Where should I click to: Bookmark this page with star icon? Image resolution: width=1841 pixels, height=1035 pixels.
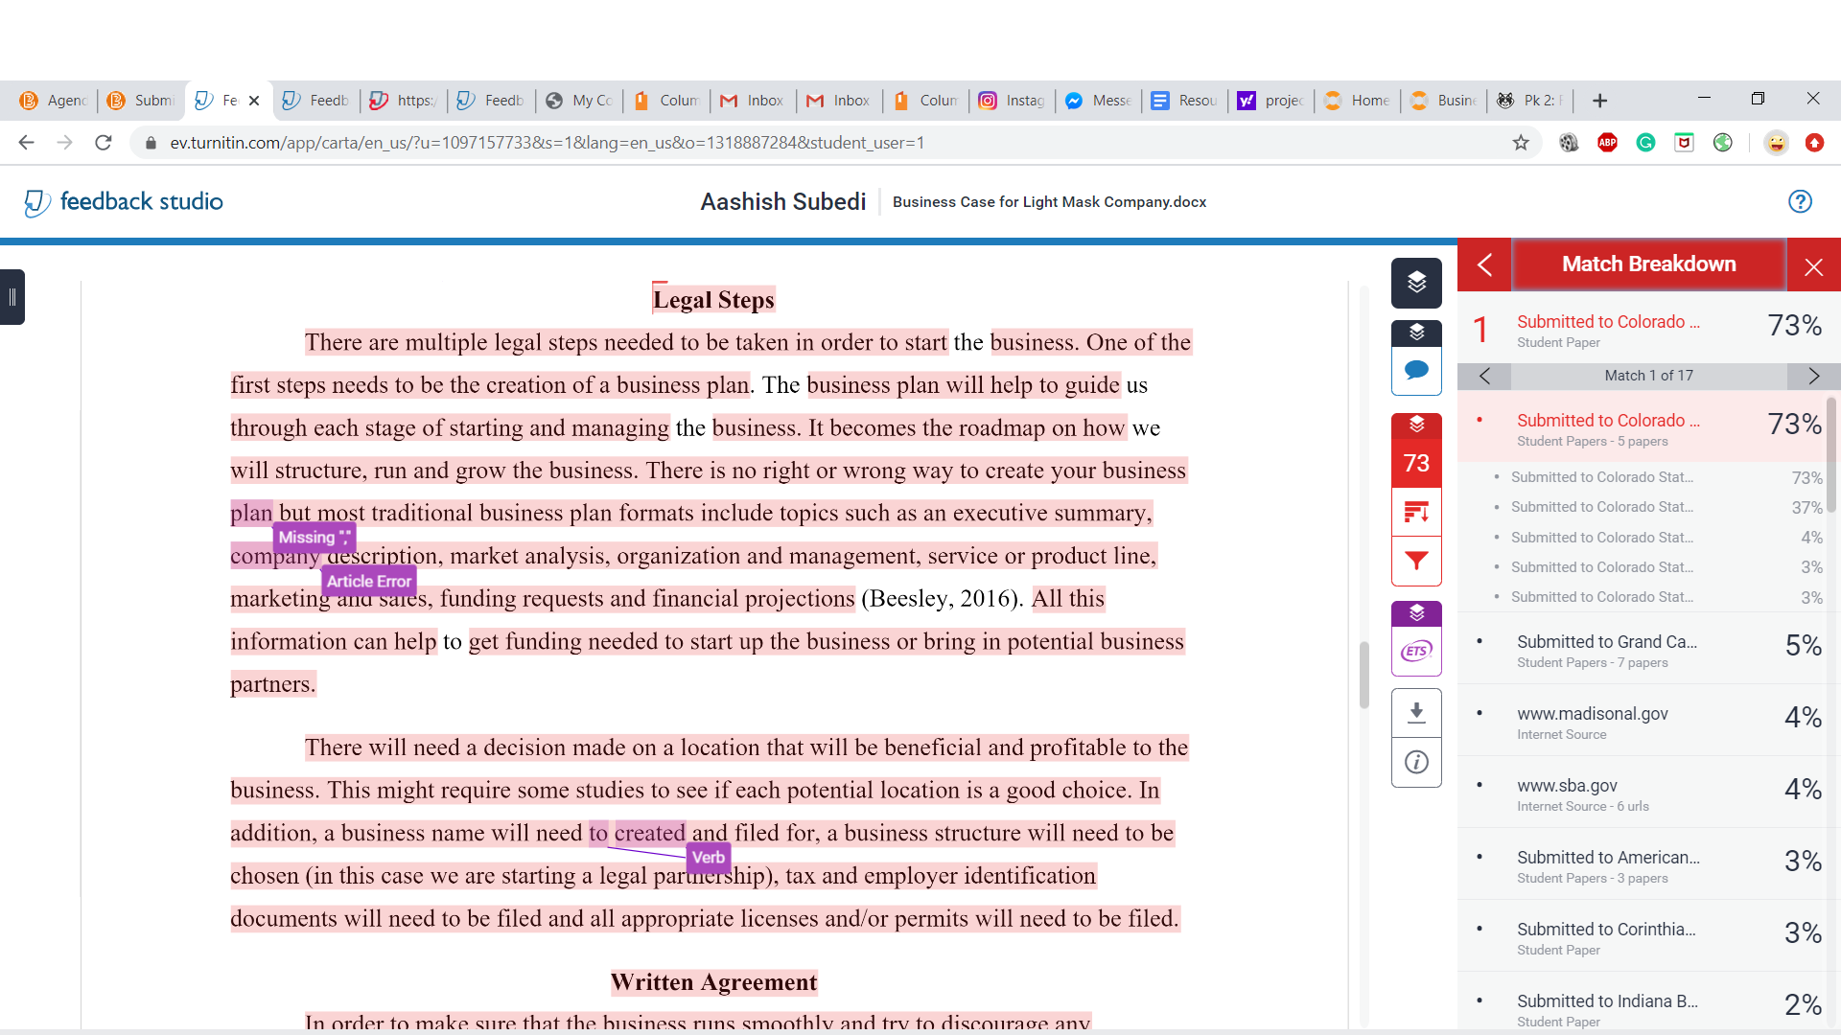tap(1521, 143)
